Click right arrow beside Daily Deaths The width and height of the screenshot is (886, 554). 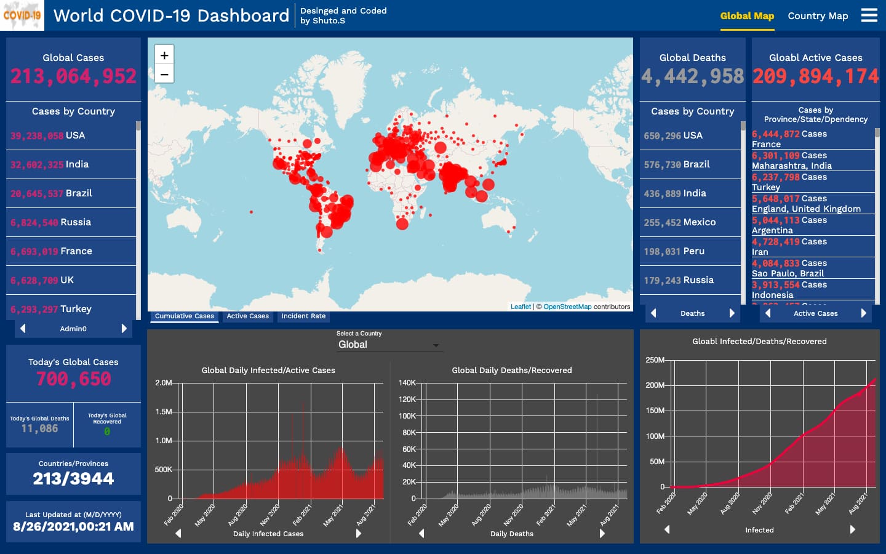click(x=602, y=534)
